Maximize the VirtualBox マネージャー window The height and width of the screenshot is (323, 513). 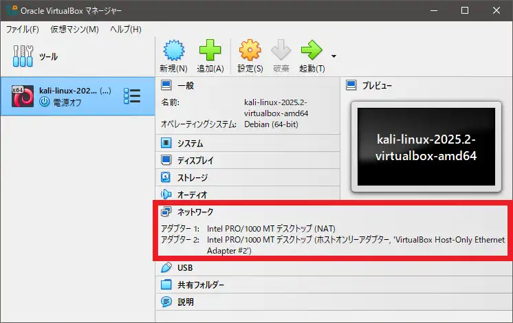click(465, 10)
